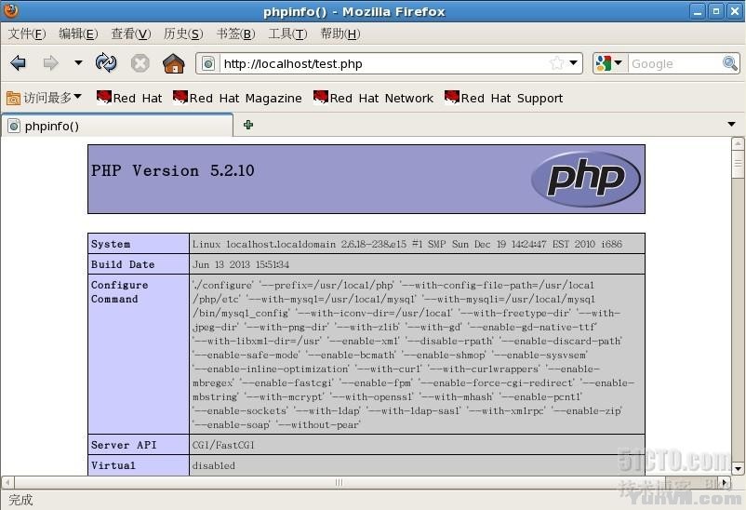This screenshot has width=746, height=510.
Task: Click the Firefox icon in title bar
Action: click(x=10, y=10)
